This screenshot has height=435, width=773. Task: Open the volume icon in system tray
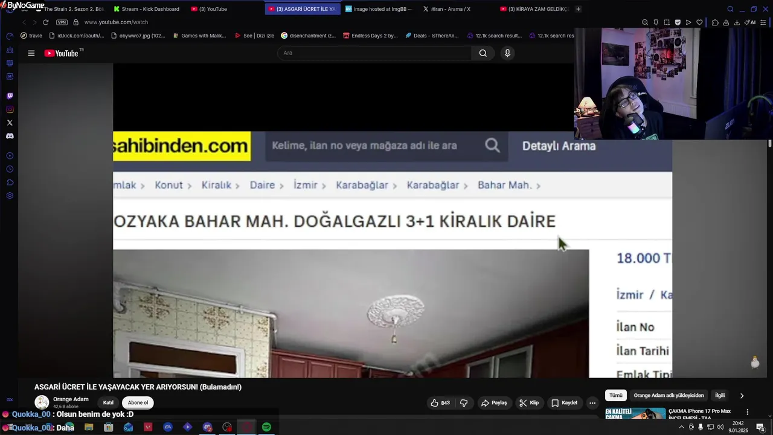(x=720, y=427)
